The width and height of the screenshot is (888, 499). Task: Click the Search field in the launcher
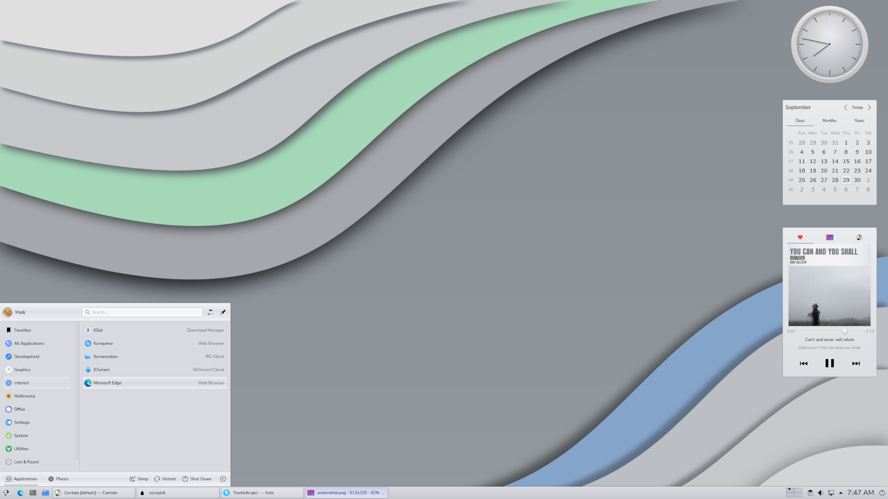click(x=142, y=312)
